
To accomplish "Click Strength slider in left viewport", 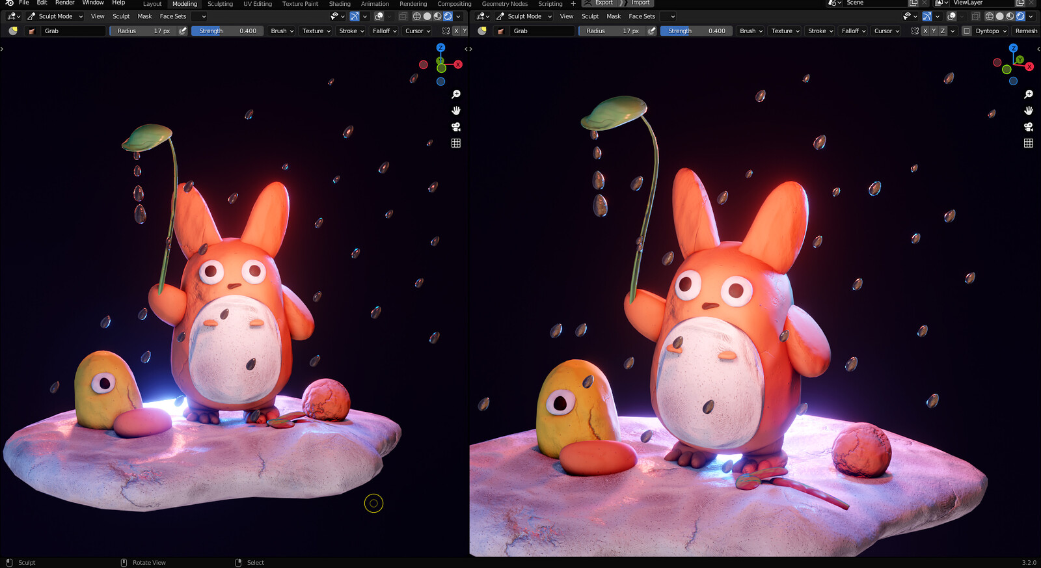I will click(x=227, y=31).
